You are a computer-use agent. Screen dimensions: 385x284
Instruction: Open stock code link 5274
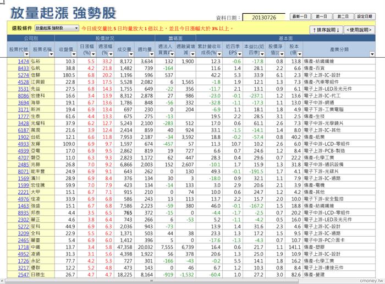pyautogui.click(x=23, y=75)
